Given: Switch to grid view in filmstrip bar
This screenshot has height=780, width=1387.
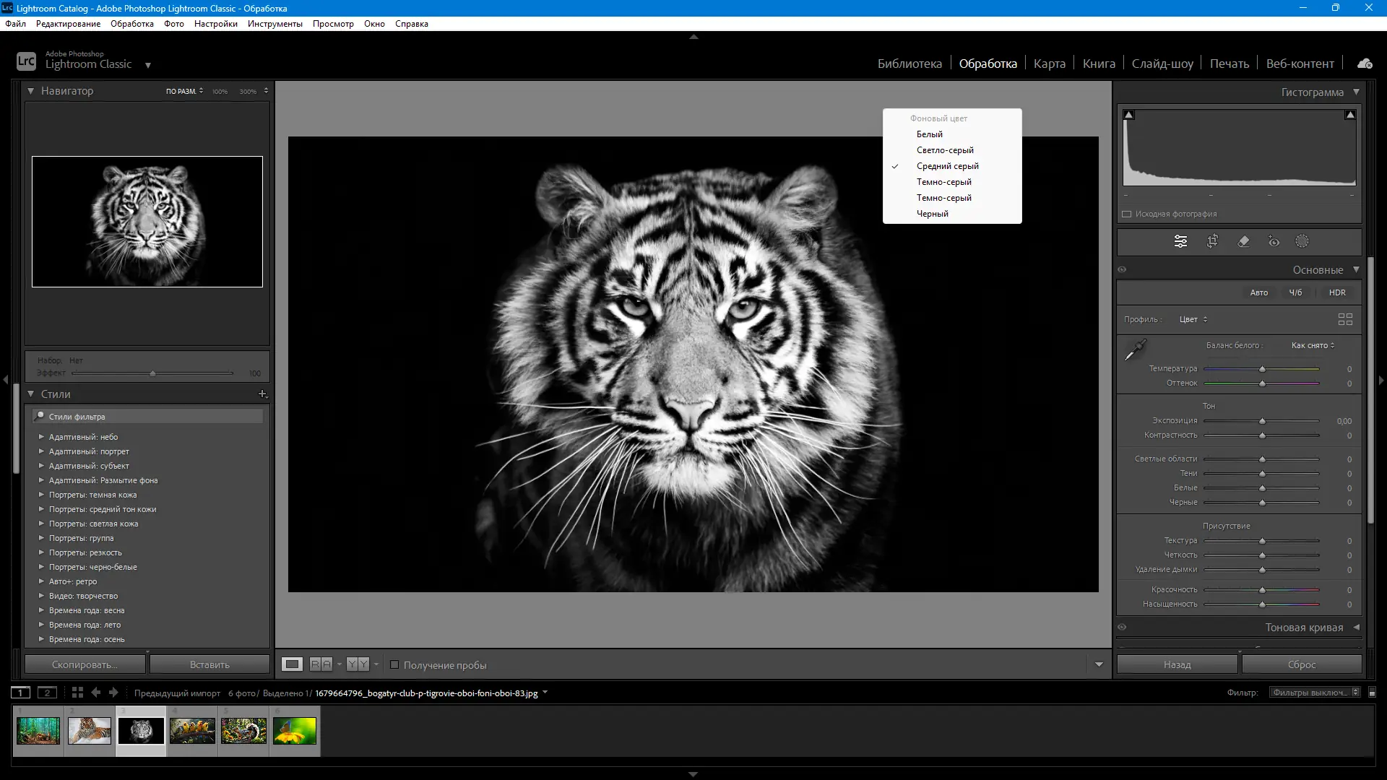Looking at the screenshot, I should point(77,693).
